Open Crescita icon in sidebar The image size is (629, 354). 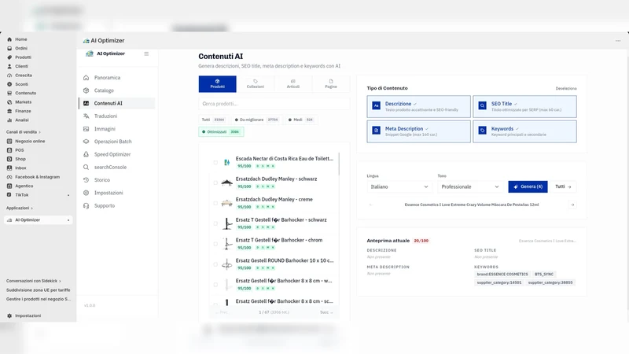pyautogui.click(x=9, y=76)
